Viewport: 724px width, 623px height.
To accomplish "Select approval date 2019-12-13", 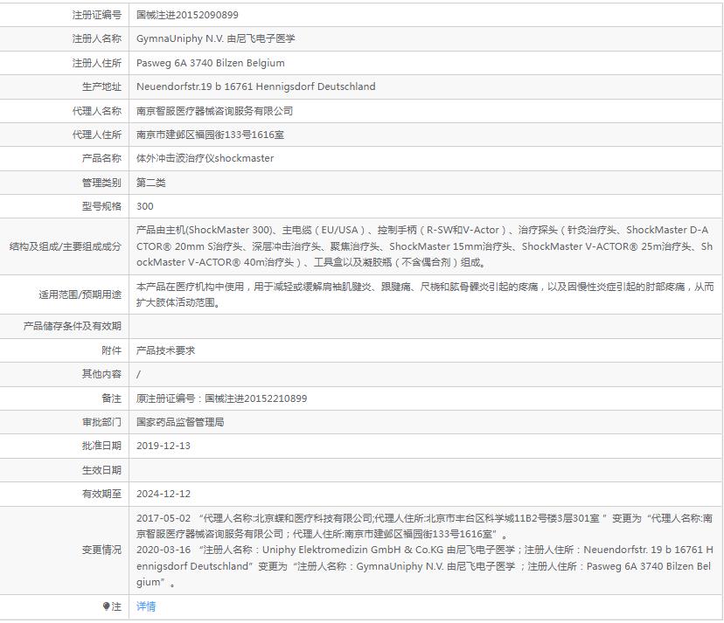I will [164, 446].
